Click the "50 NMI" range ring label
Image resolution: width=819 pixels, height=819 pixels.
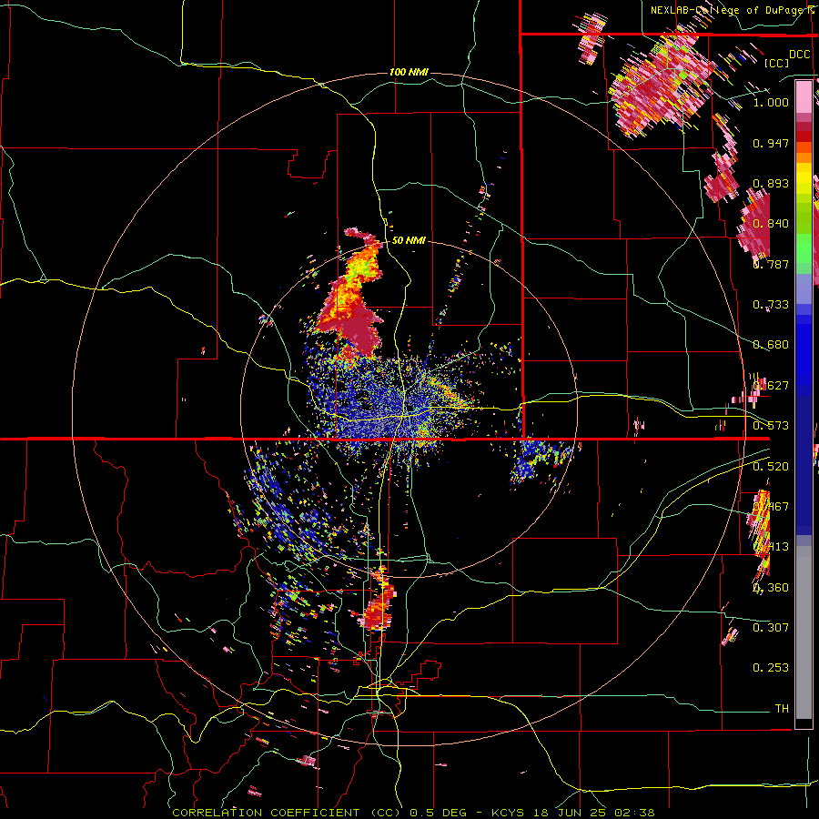[x=409, y=240]
